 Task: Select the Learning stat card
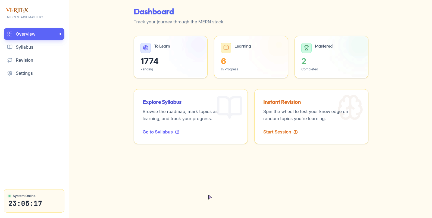(251, 57)
